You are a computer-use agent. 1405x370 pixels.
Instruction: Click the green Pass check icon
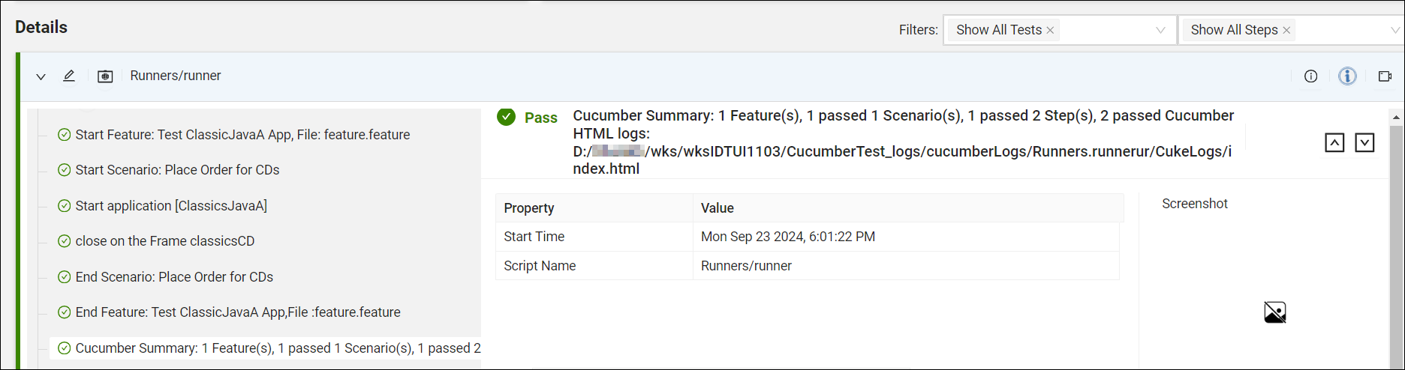507,117
